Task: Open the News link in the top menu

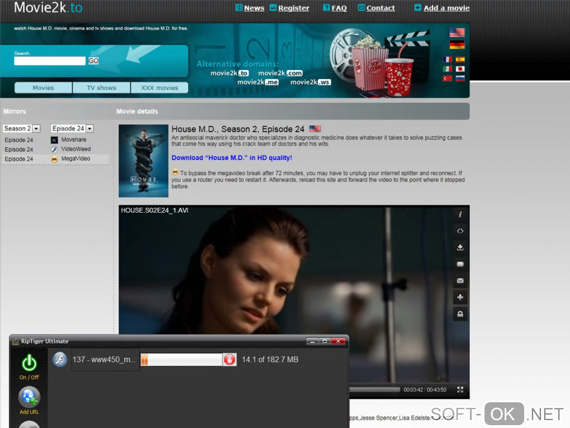Action: tap(254, 8)
